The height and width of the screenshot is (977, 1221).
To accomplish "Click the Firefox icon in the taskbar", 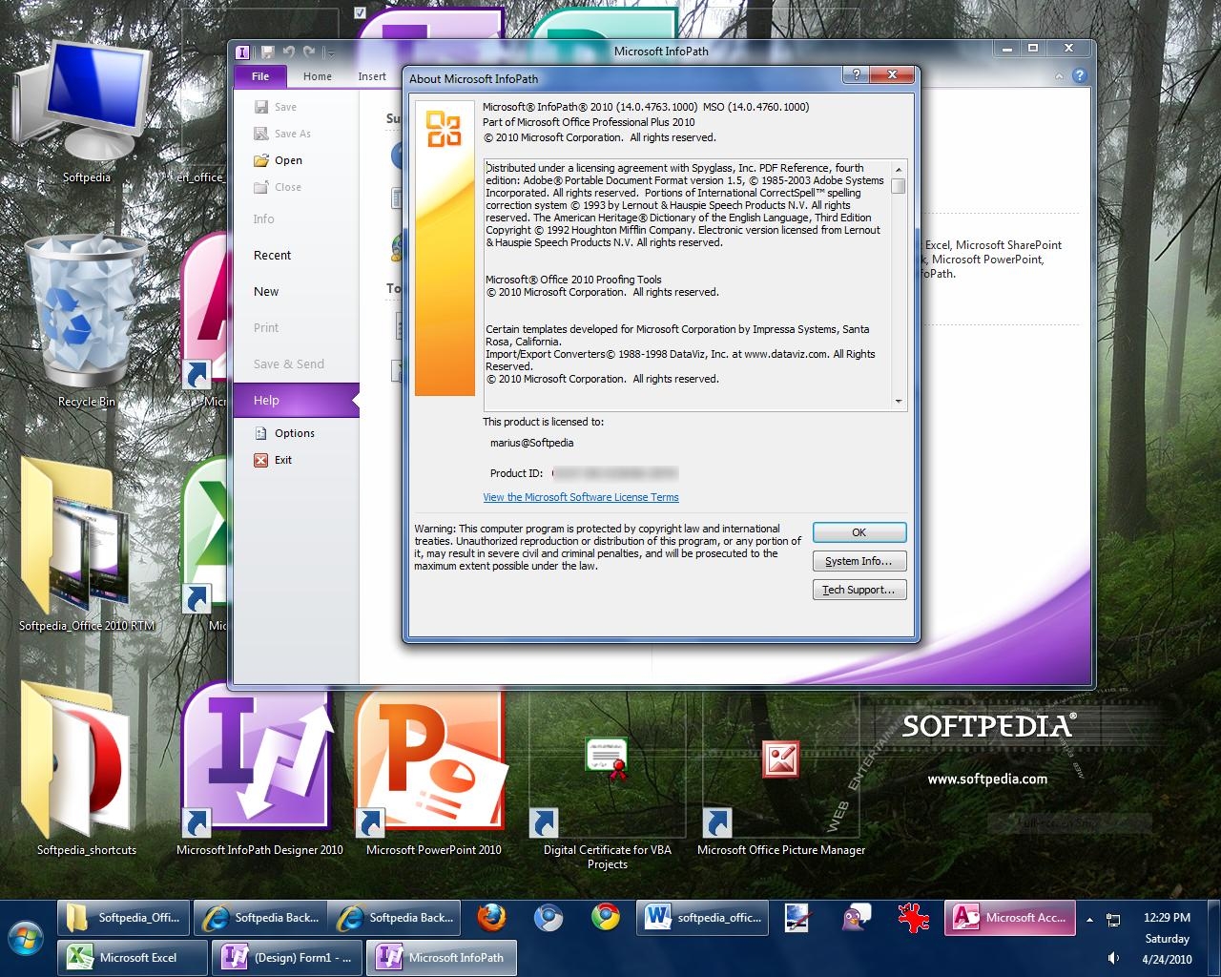I will [491, 918].
